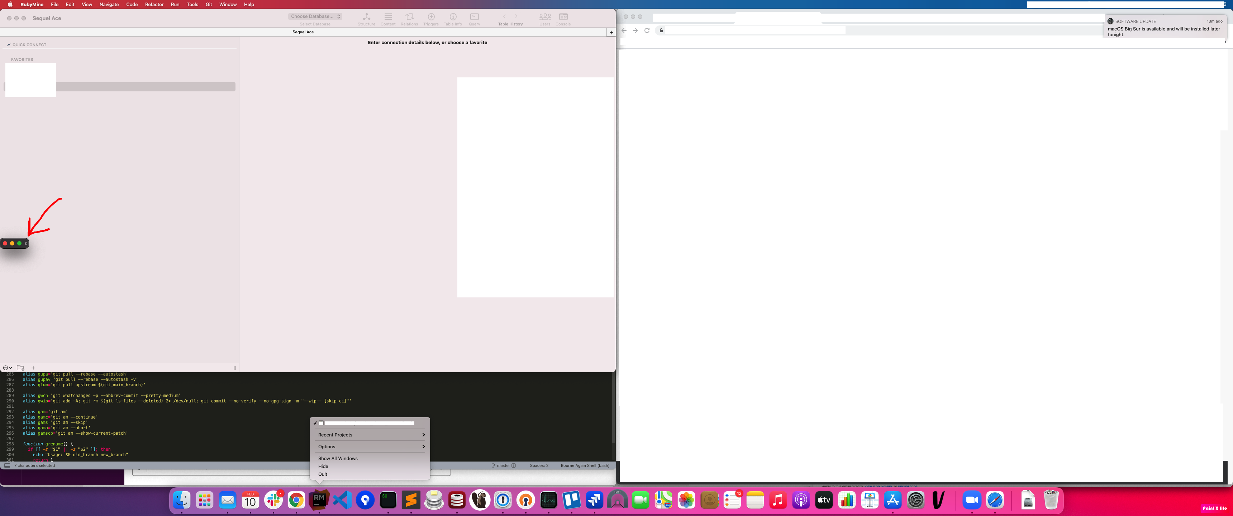Select the checked project window entry

pyautogui.click(x=368, y=423)
